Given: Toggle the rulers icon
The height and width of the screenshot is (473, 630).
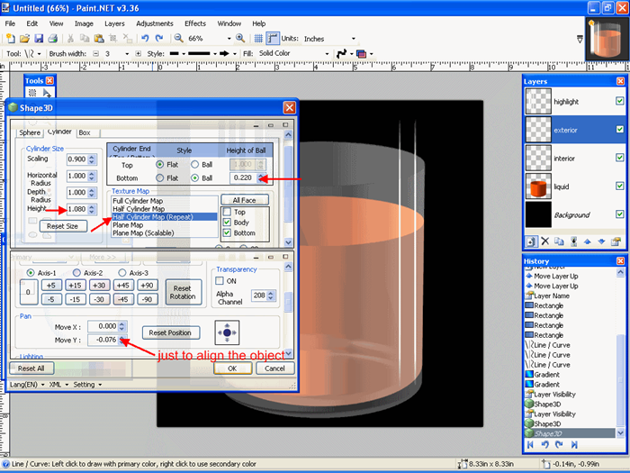Looking at the screenshot, I should point(273,39).
